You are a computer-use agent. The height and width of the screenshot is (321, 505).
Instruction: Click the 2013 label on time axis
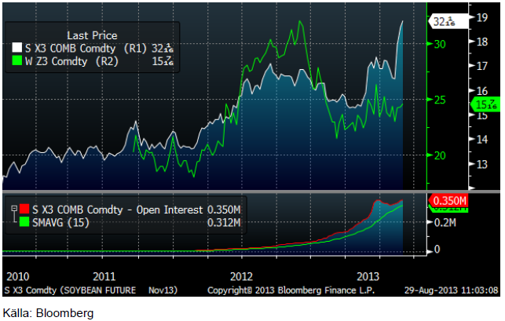tap(369, 276)
